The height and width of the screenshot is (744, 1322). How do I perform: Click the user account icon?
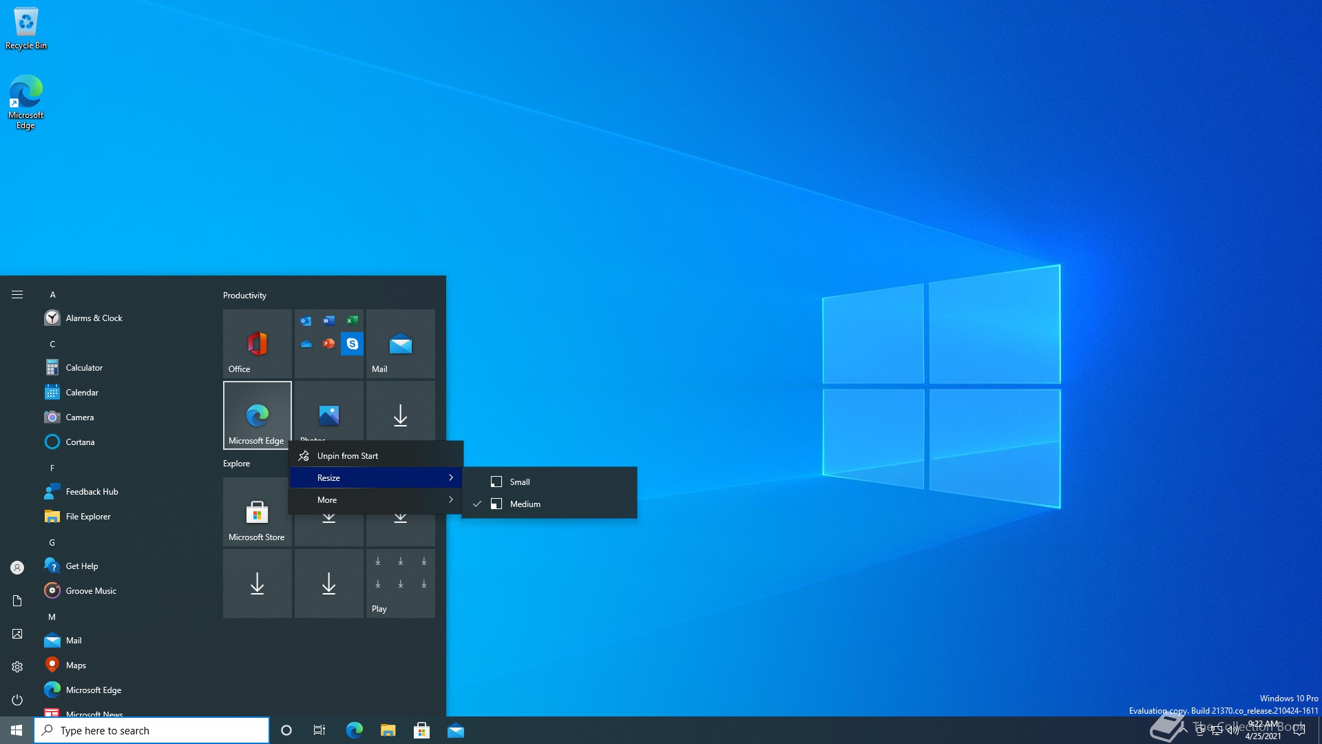click(17, 568)
